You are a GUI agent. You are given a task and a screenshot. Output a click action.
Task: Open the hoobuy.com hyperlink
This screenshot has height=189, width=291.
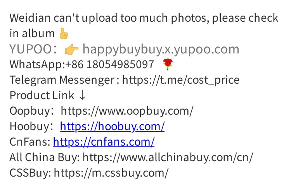tap(112, 127)
